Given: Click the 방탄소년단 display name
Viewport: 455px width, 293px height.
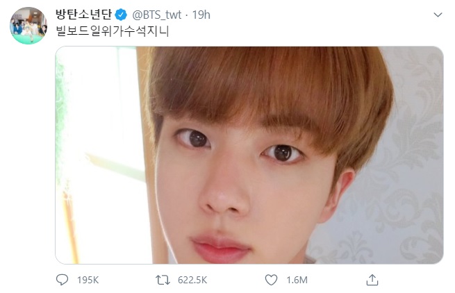Looking at the screenshot, I should pyautogui.click(x=83, y=14).
